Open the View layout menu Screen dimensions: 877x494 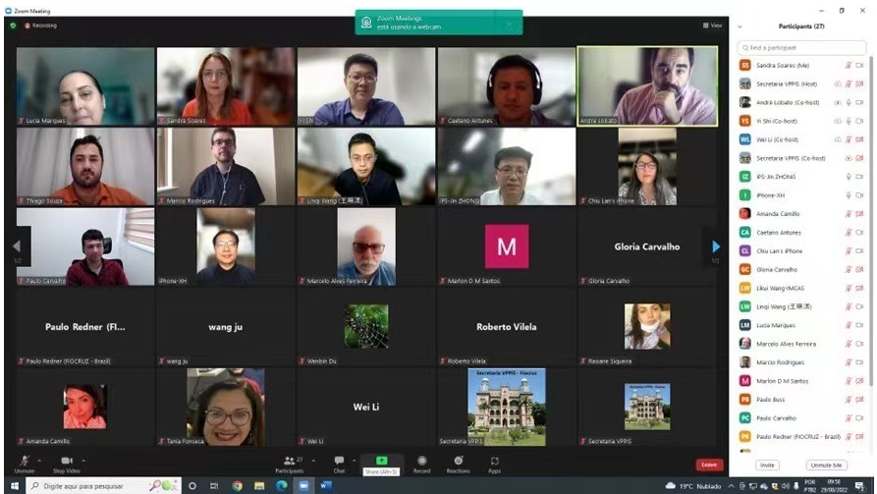pyautogui.click(x=712, y=26)
